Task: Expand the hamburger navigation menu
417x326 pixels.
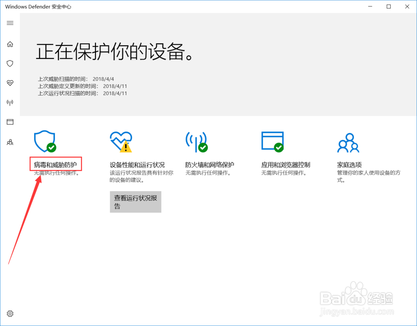Action: pos(10,23)
